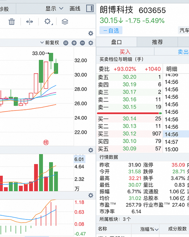
Task: Click the 涨停 value 35.09
Action: [178, 165]
